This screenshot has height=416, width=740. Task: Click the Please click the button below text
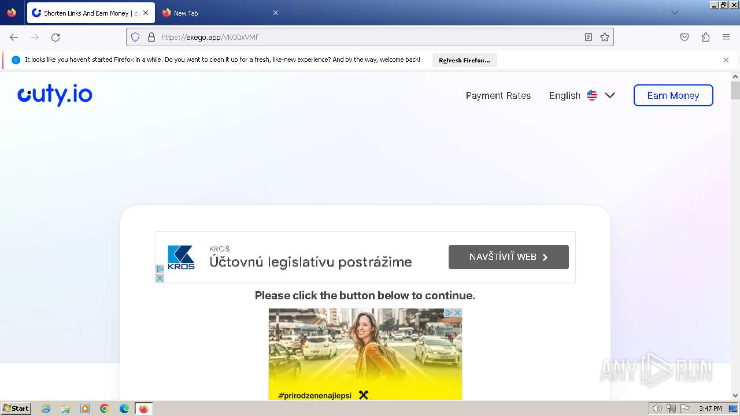(x=365, y=295)
